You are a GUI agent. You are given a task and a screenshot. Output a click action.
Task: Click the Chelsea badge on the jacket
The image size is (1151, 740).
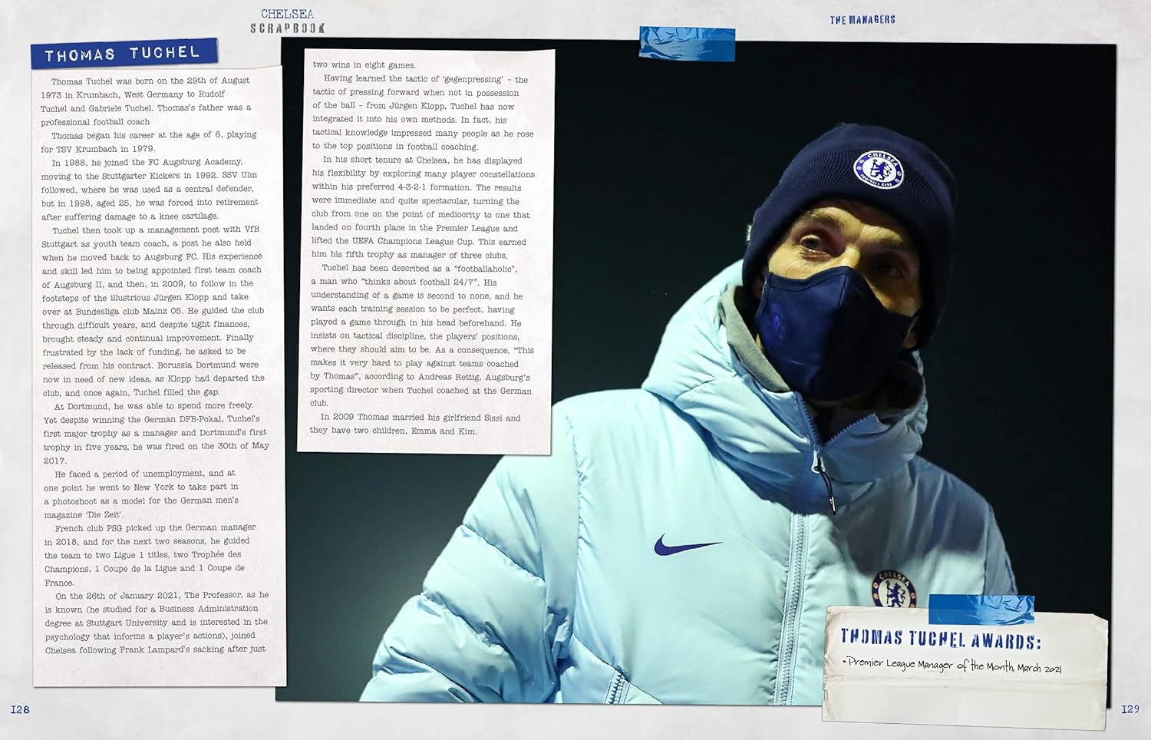tap(893, 590)
